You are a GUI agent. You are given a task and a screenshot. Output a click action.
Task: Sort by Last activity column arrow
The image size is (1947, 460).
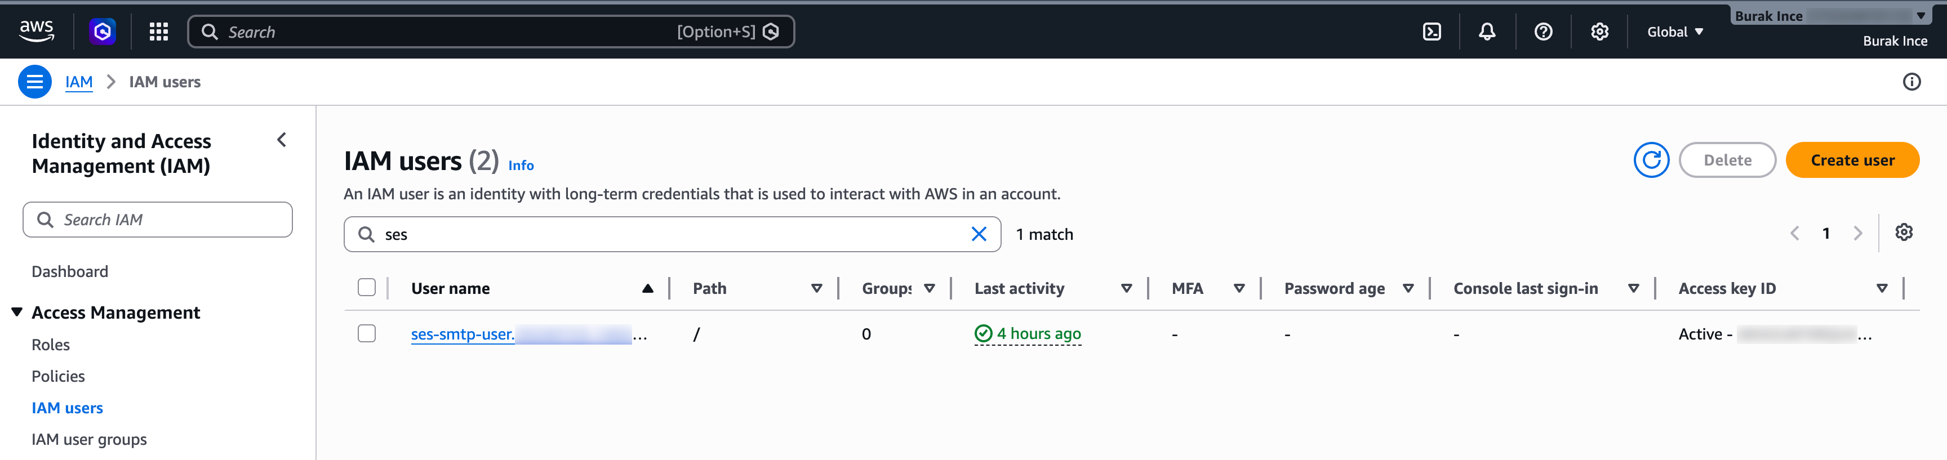pos(1126,288)
